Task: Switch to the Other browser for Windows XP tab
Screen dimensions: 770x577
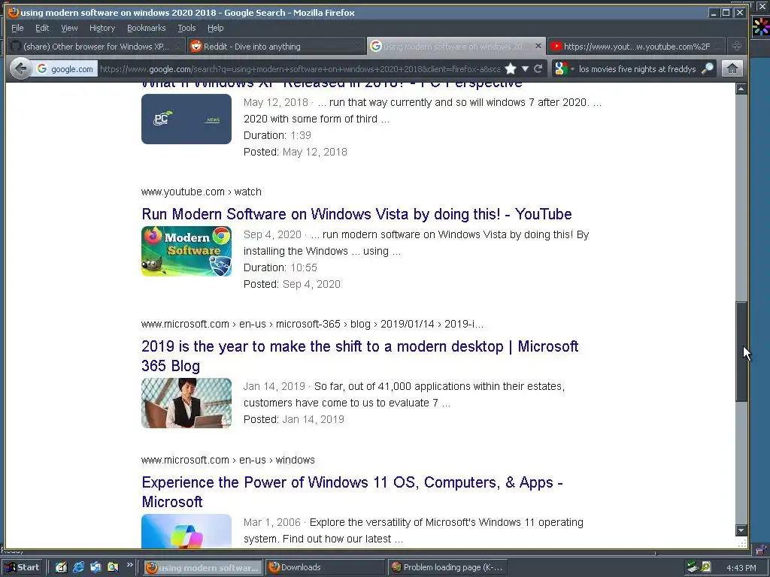Action: (95, 47)
